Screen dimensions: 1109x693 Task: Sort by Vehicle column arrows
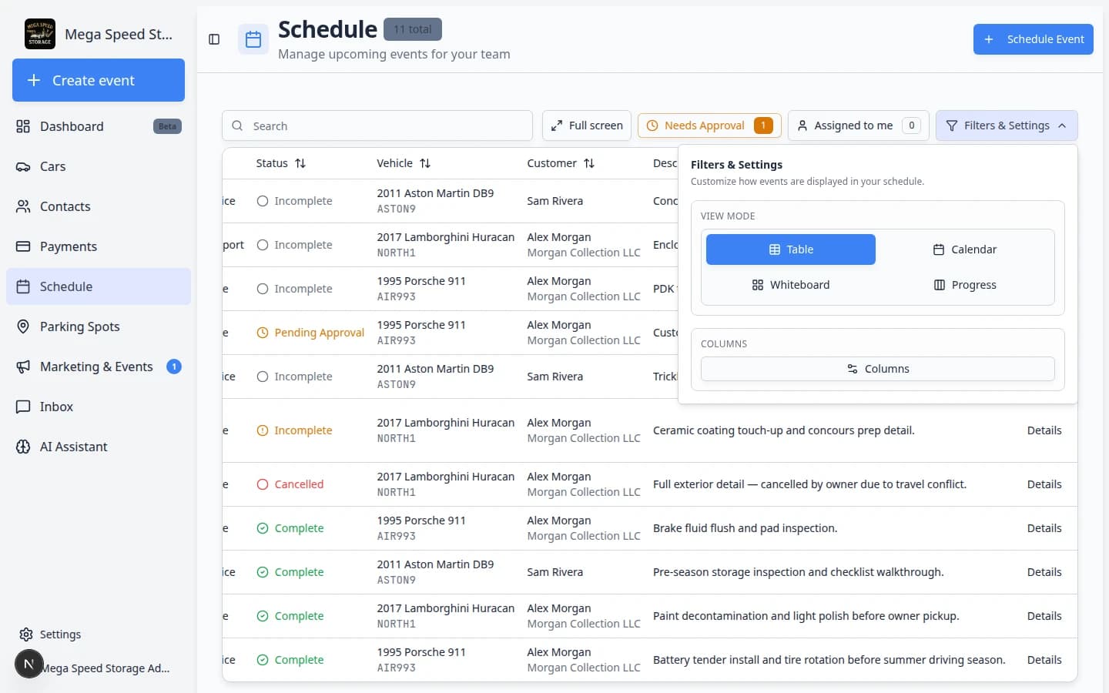pos(425,163)
